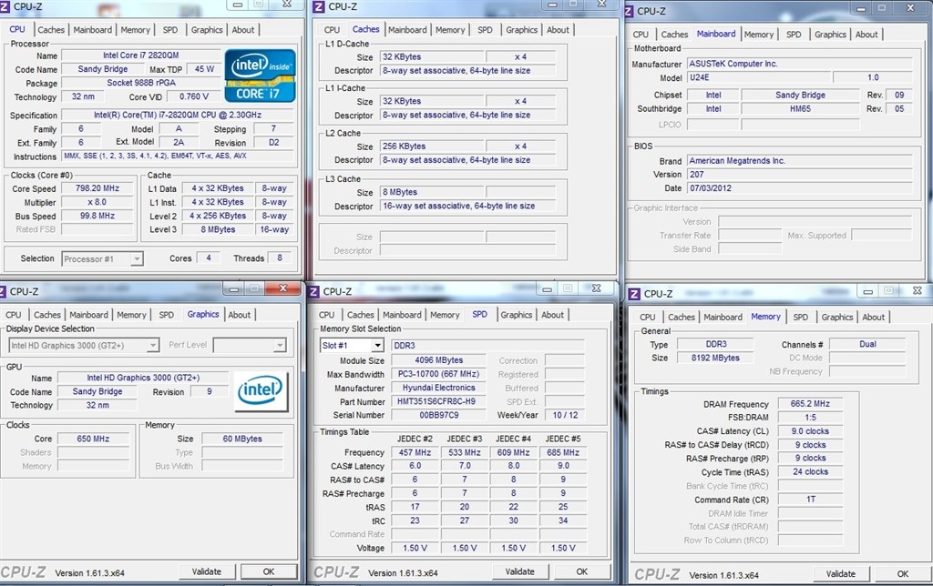Click the Command Rate 1T value
Viewport: 933px width, 586px height.
pos(810,500)
